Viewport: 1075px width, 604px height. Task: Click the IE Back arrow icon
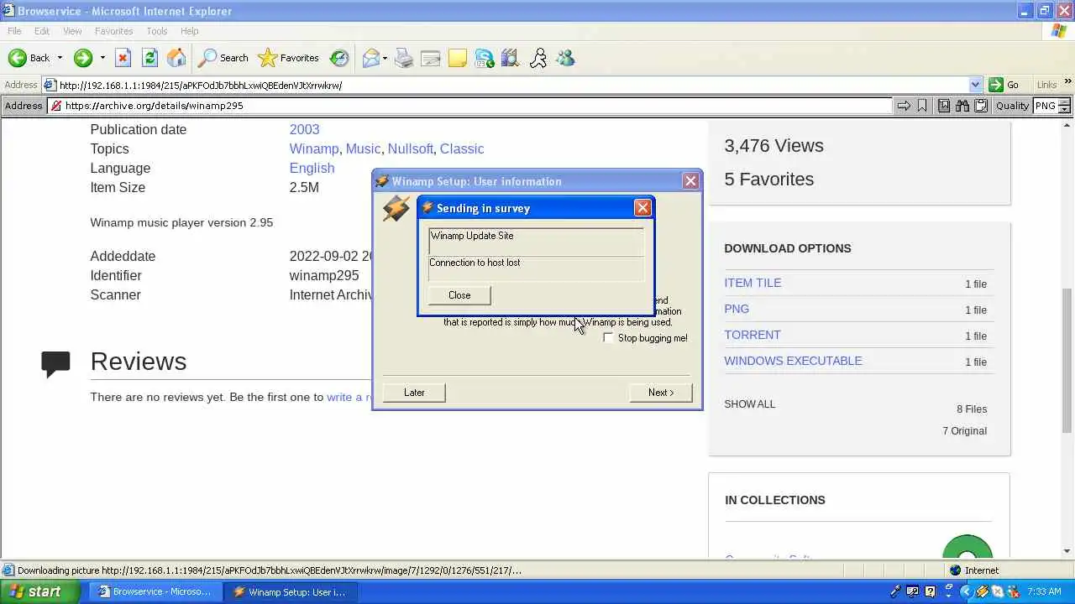coord(17,58)
